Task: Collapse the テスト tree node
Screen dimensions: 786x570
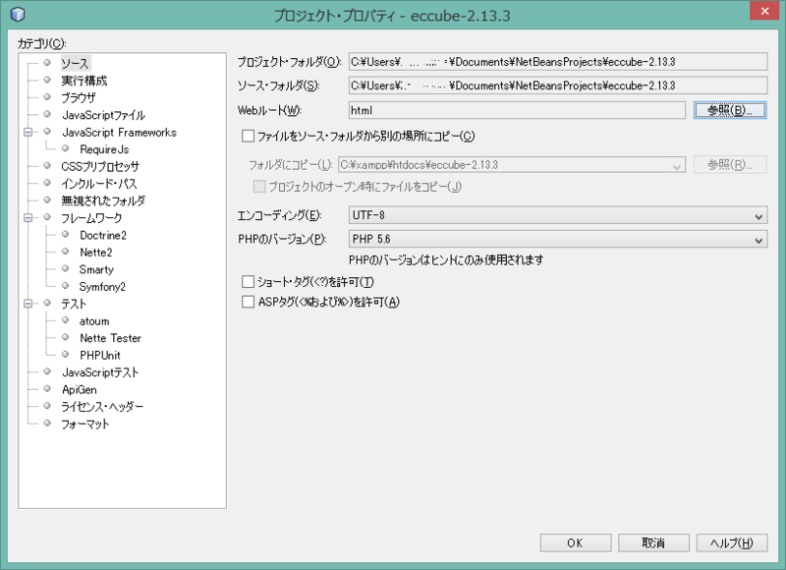Action: (28, 304)
